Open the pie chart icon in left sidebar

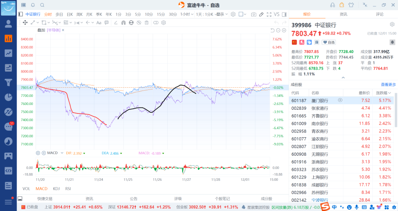coord(8,97)
